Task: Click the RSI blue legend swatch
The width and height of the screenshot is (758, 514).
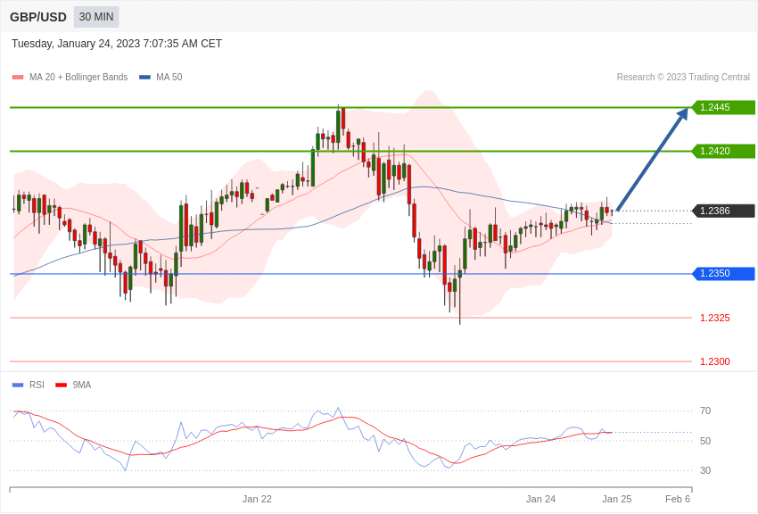Action: [x=18, y=385]
